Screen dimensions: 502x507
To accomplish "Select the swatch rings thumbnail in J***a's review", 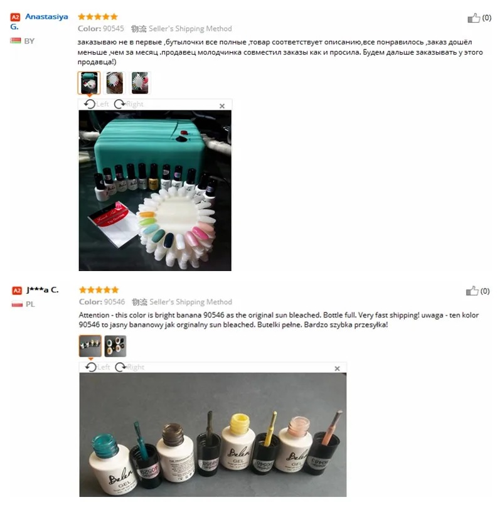I will [x=115, y=346].
